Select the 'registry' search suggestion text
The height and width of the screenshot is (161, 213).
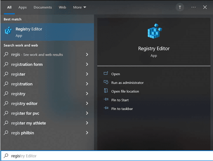click(x=18, y=94)
